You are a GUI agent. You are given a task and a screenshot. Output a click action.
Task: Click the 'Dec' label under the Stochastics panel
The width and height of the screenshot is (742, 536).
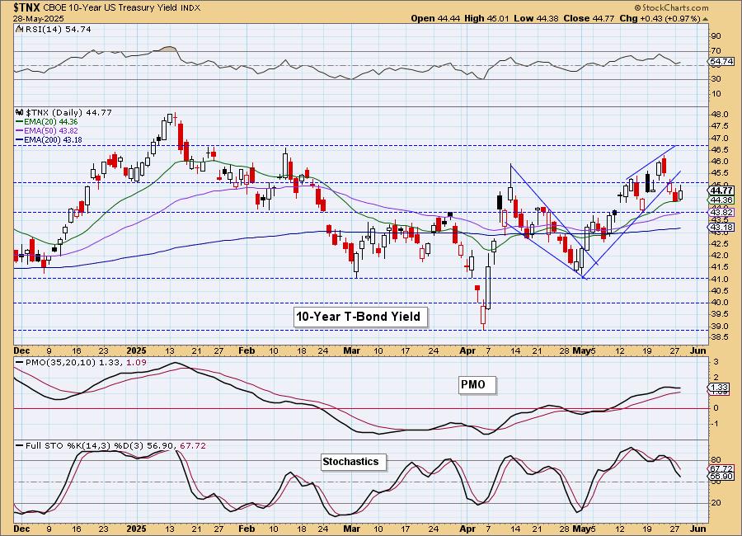(21, 529)
